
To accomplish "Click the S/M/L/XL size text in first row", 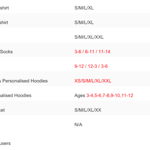I will [x=84, y=8].
